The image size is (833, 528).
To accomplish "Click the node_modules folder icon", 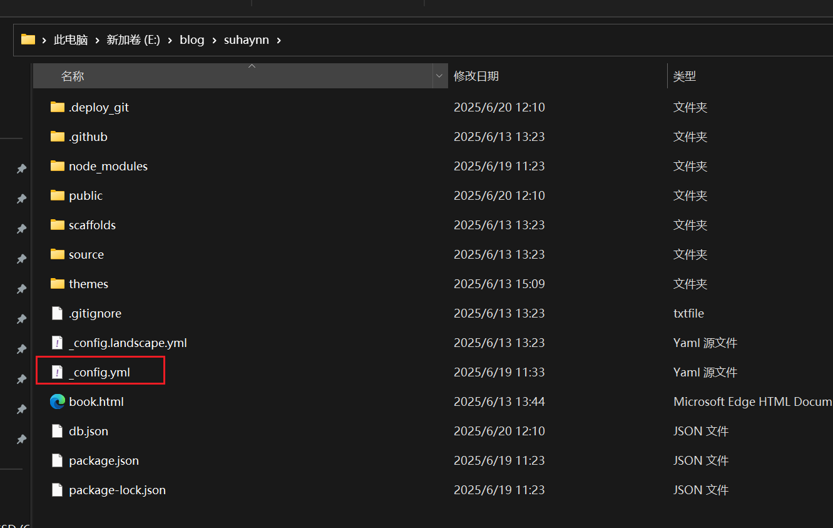I will [58, 166].
